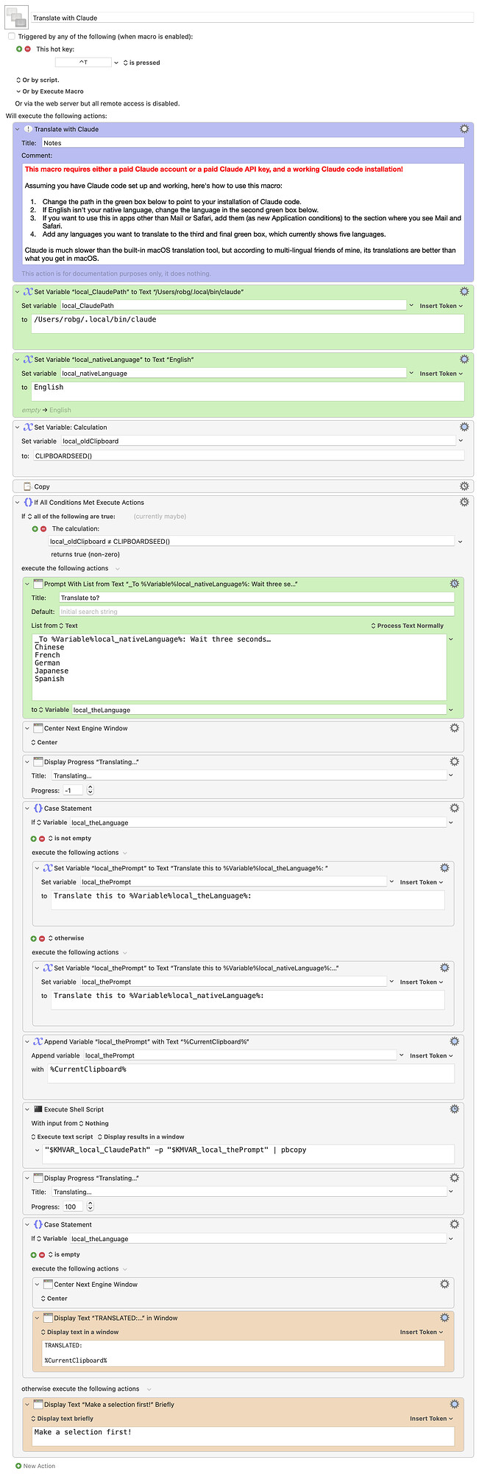Open Insert Token menu for local_ClaudePath
Screen dimensions: 479x1474
click(x=441, y=306)
